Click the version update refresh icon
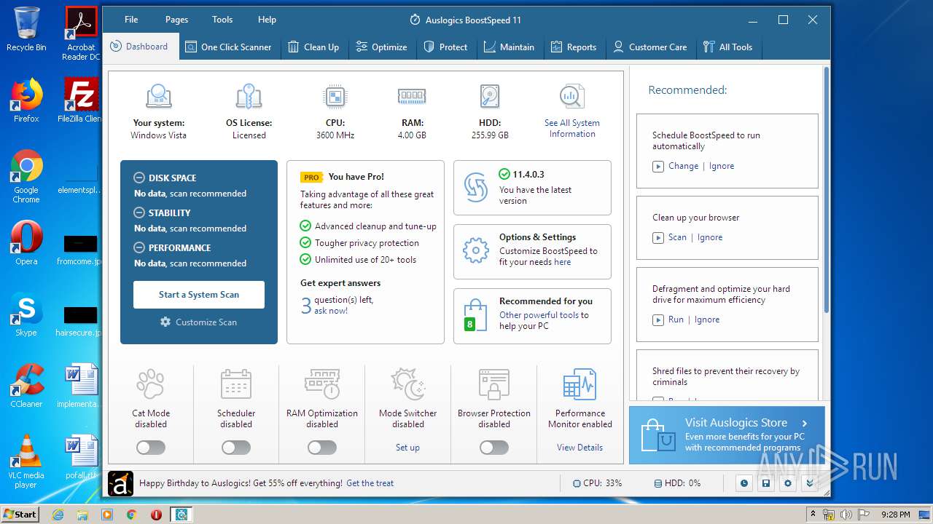 [476, 188]
